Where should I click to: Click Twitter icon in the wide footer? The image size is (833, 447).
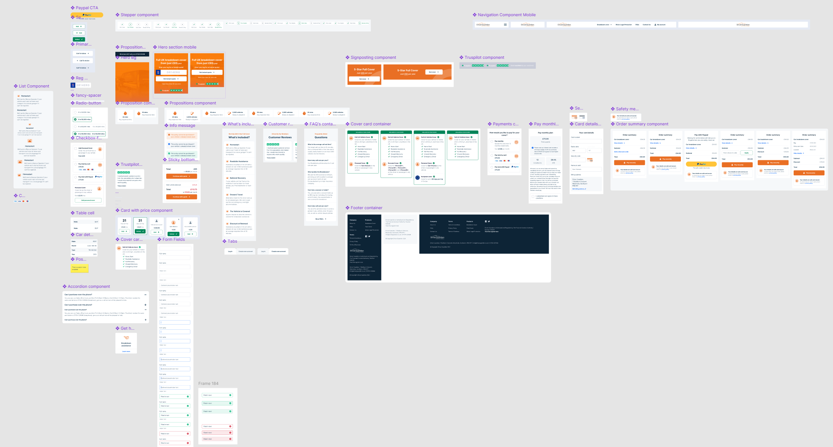(x=489, y=221)
